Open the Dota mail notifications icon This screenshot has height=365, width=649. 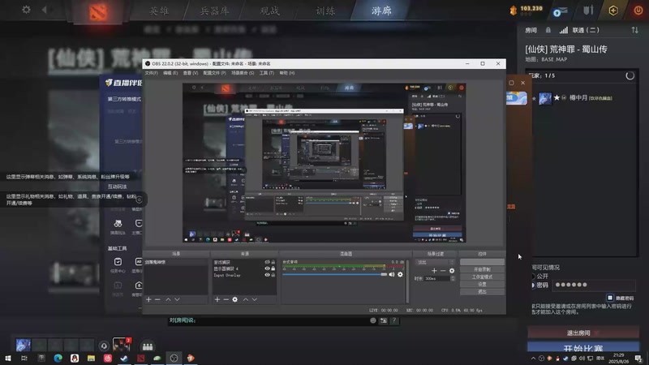point(560,11)
